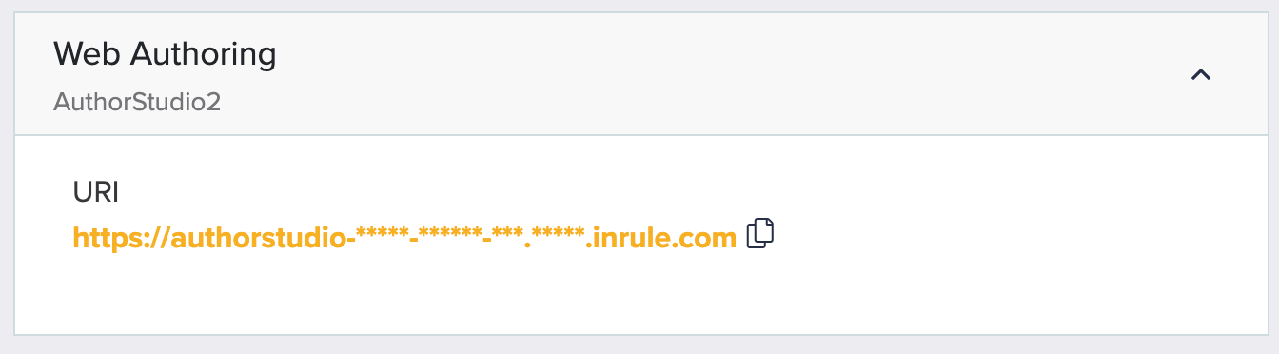
Task: Click the duplicate-pages icon after inrule.com
Action: pyautogui.click(x=760, y=234)
